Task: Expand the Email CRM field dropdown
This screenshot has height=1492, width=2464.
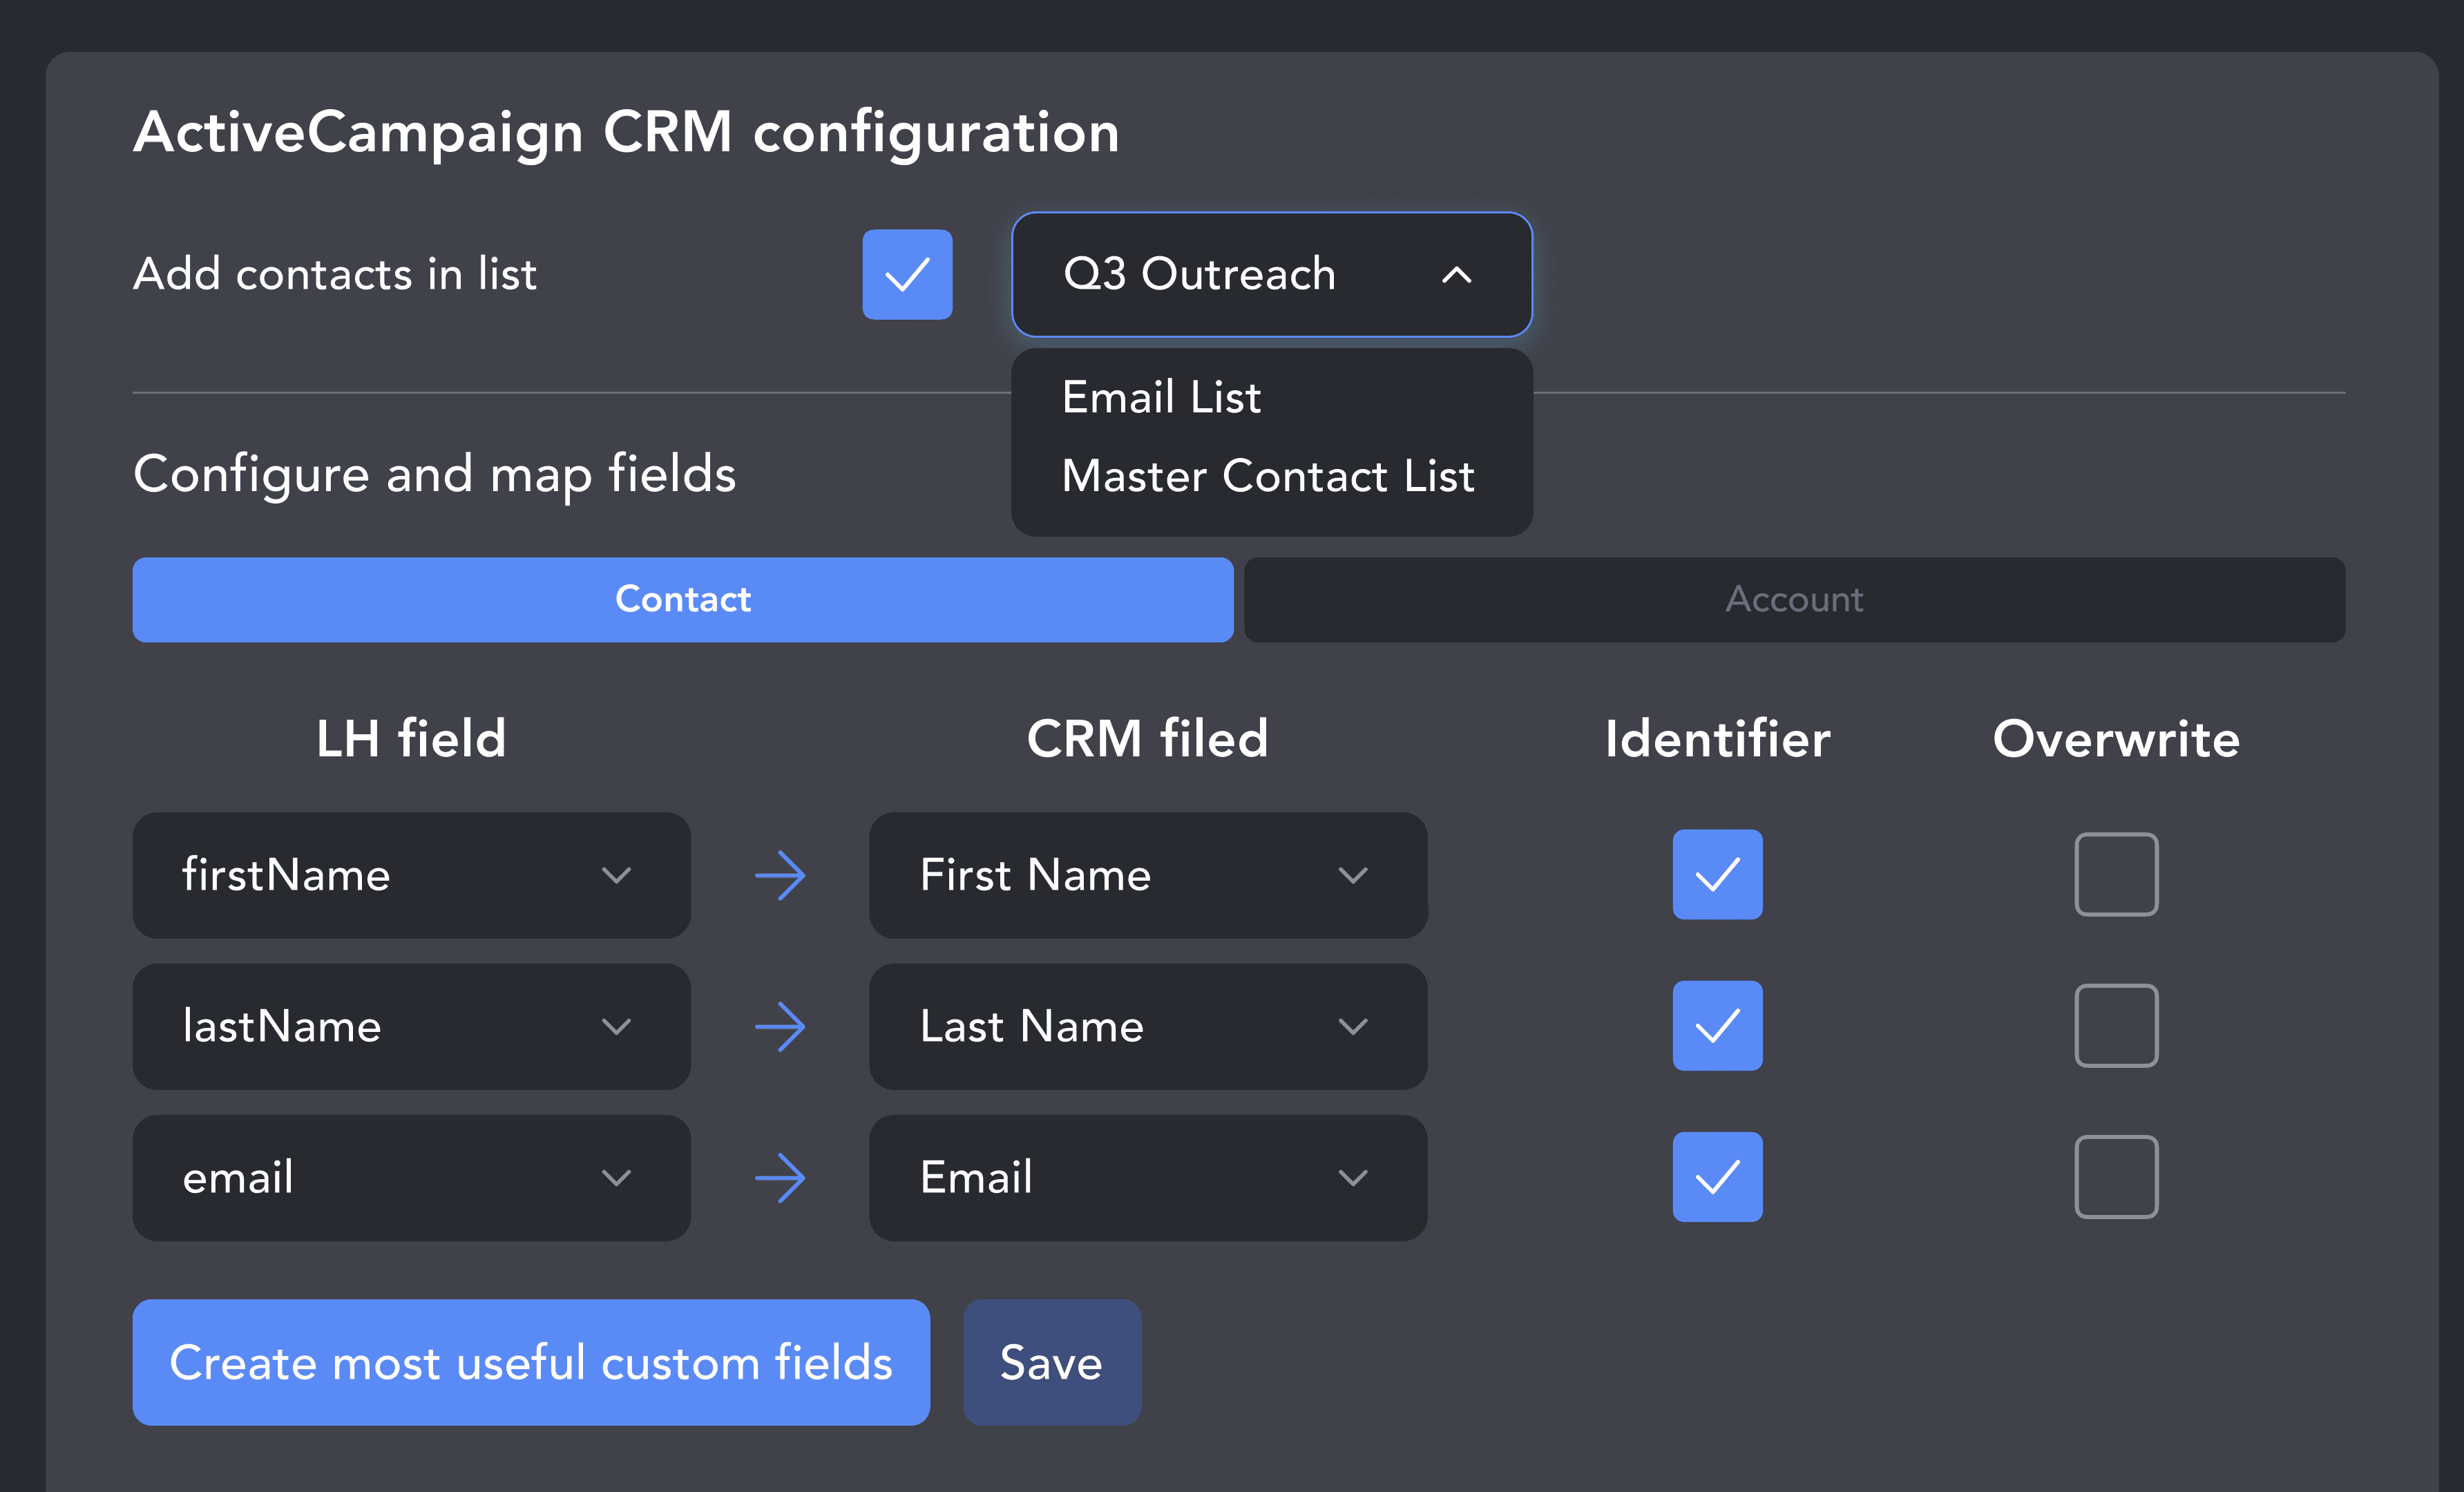Action: (x=1148, y=1177)
